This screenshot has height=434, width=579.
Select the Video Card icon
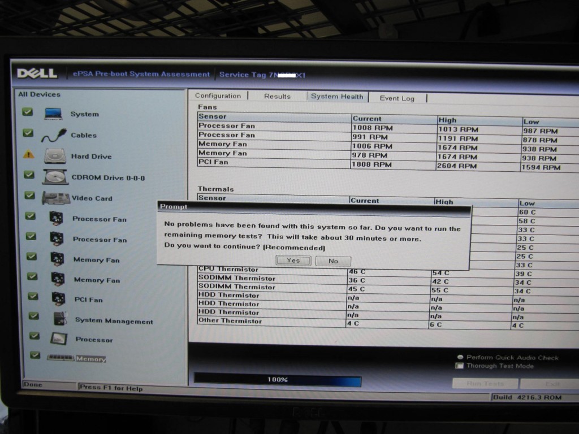point(56,198)
